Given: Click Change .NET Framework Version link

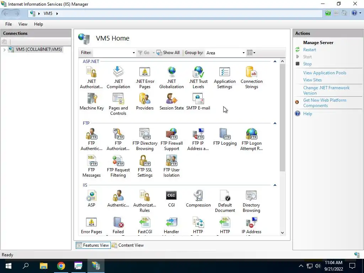Looking at the screenshot, I should pyautogui.click(x=326, y=90).
